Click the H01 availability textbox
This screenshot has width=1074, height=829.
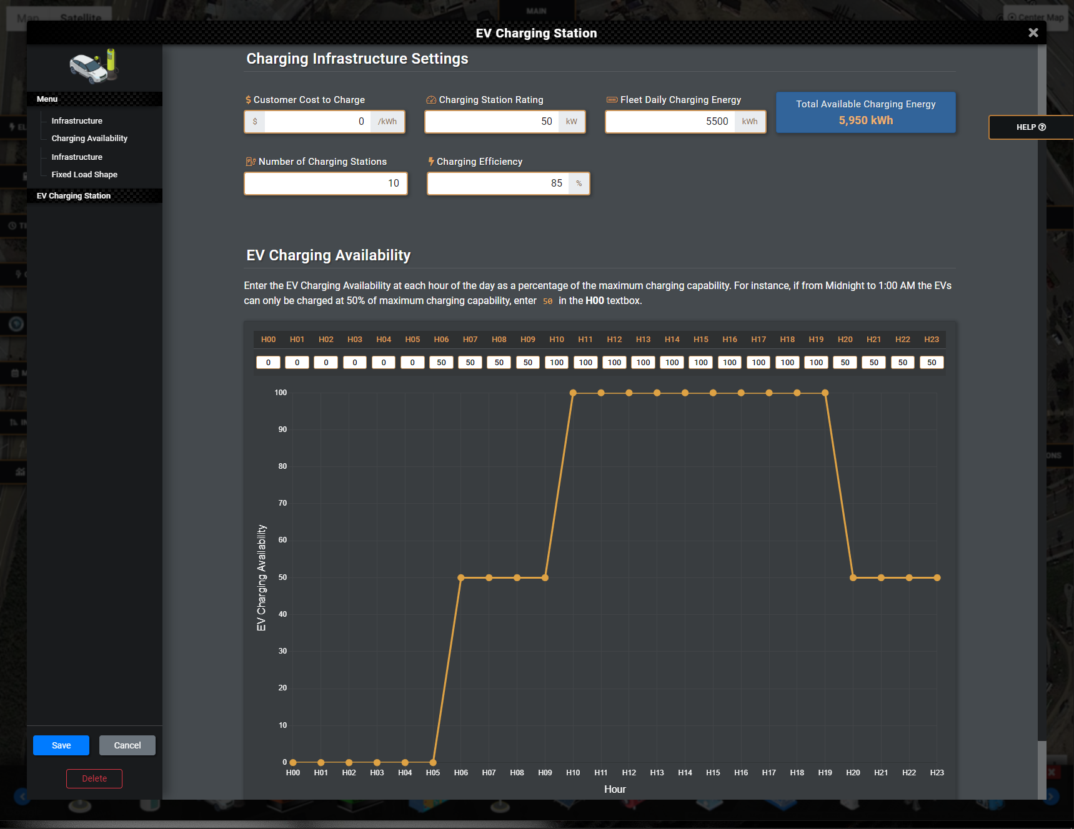point(297,363)
